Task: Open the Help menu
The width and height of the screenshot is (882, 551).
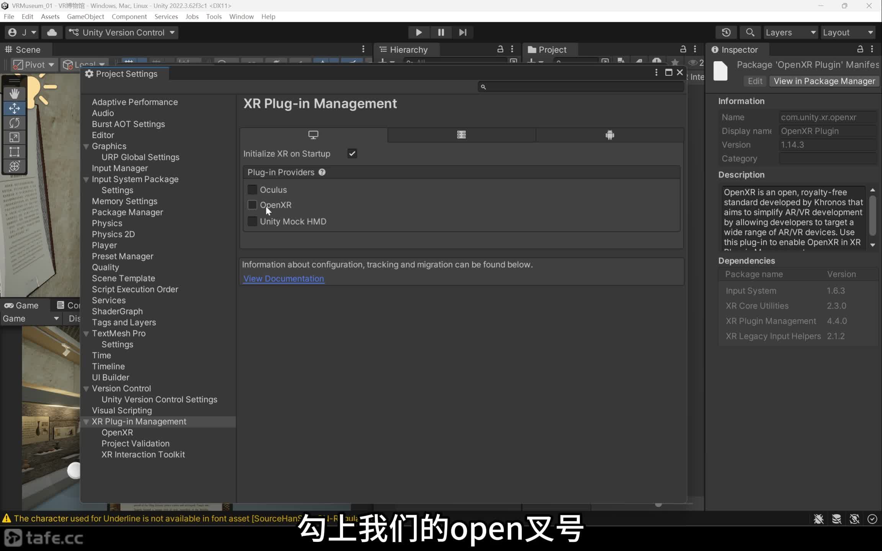Action: tap(268, 16)
